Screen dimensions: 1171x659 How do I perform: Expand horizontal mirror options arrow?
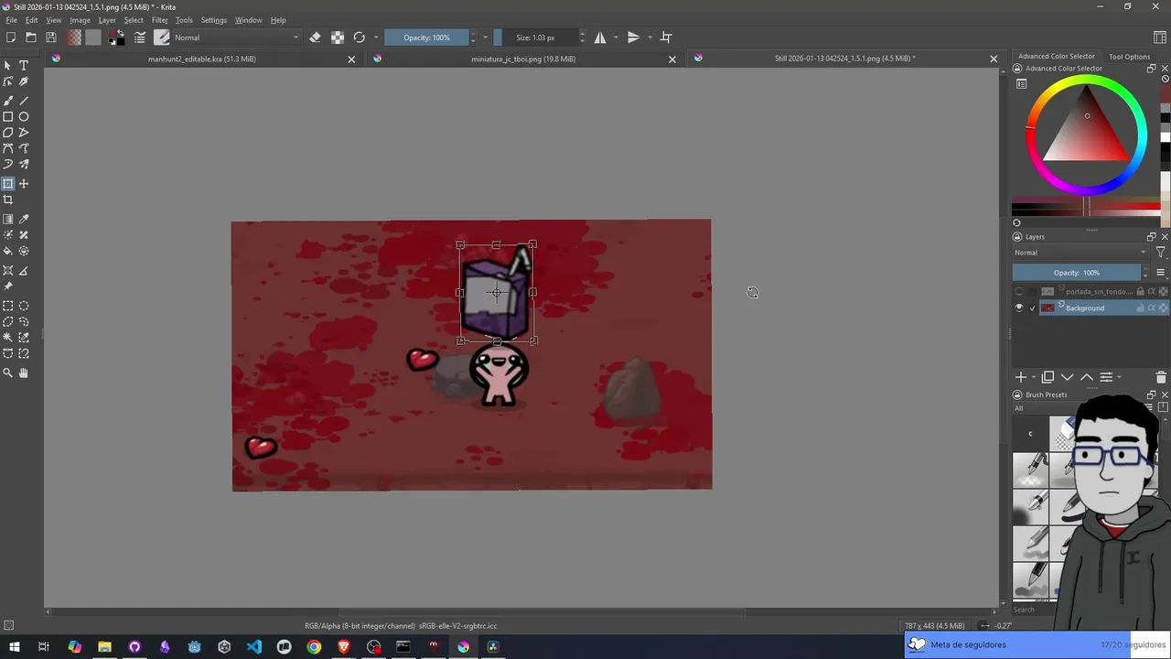point(616,38)
